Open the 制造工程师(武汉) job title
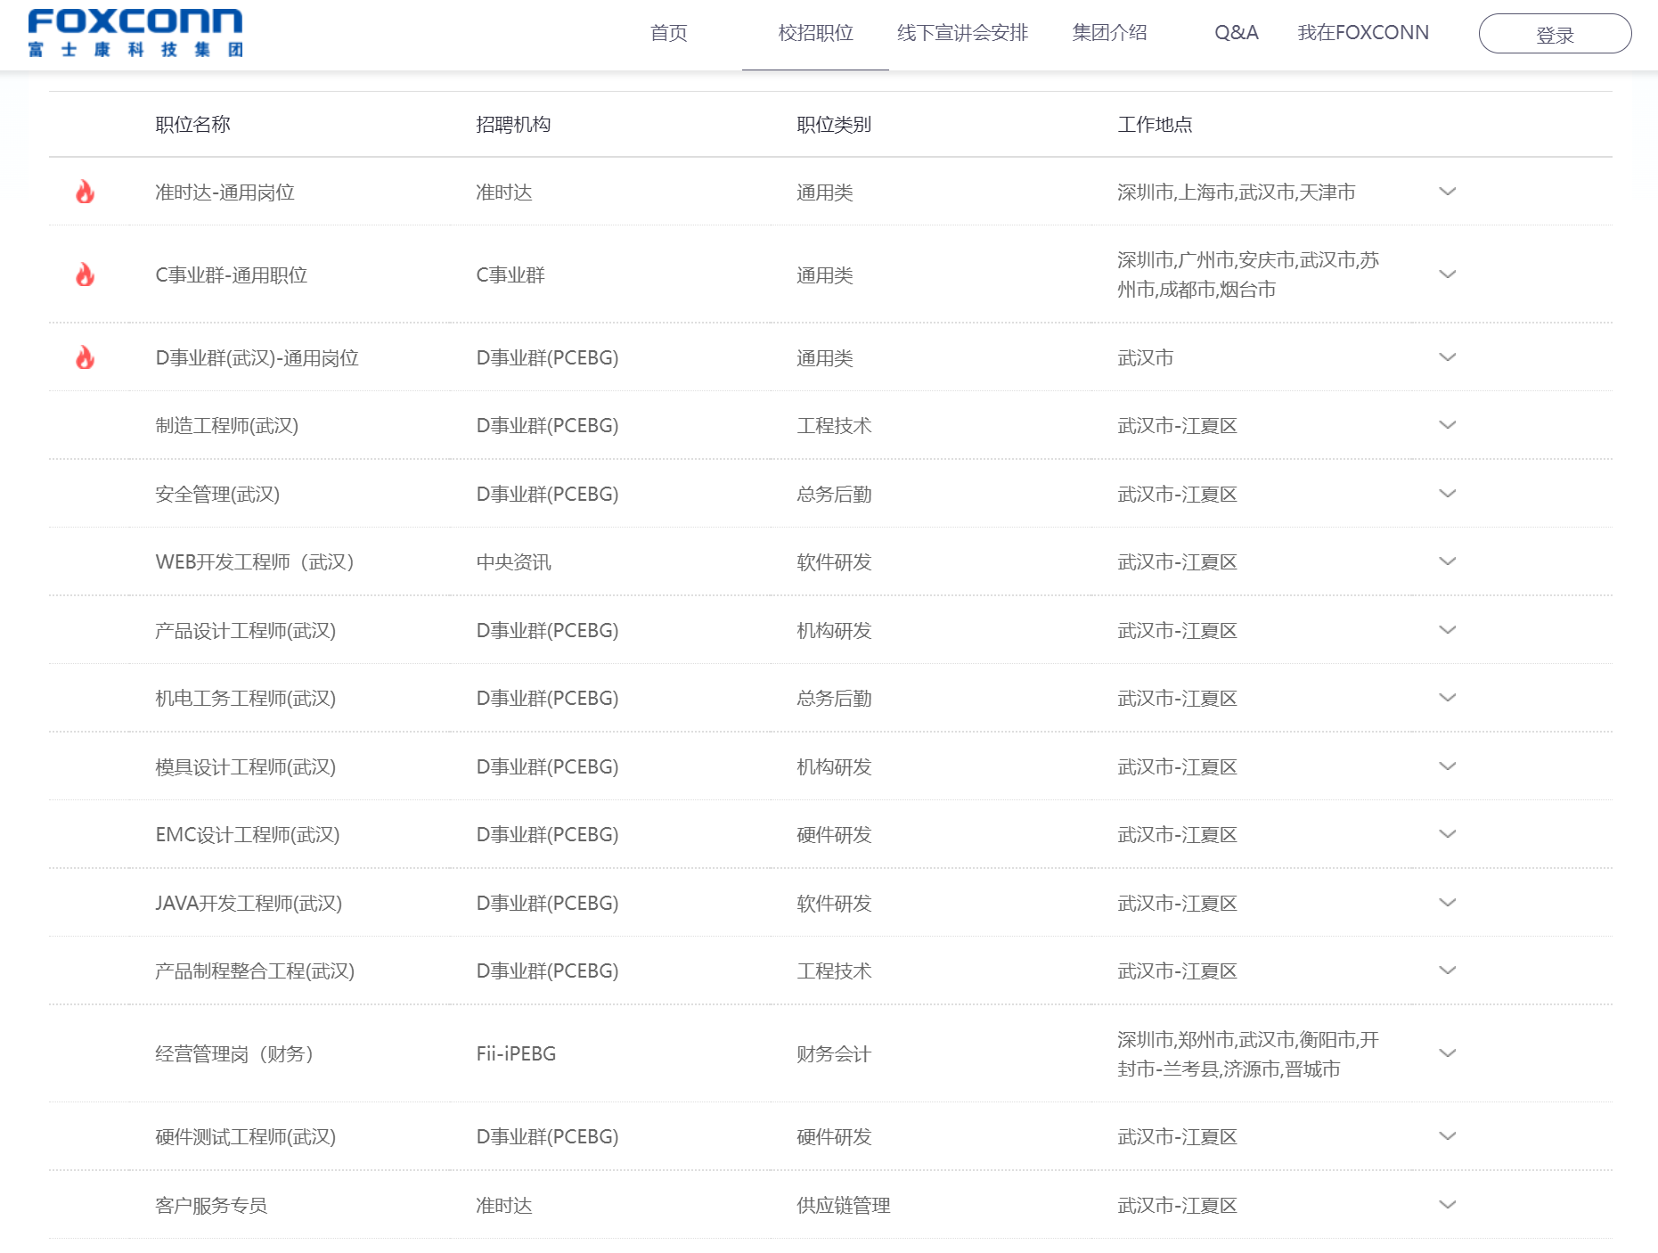 point(226,426)
